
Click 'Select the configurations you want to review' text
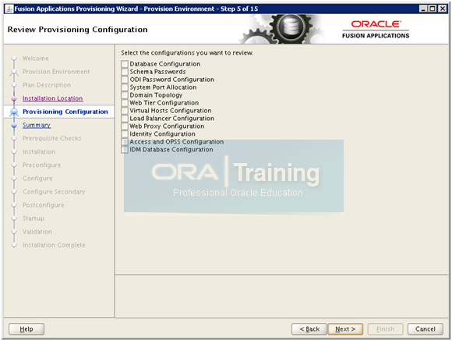pyautogui.click(x=187, y=53)
